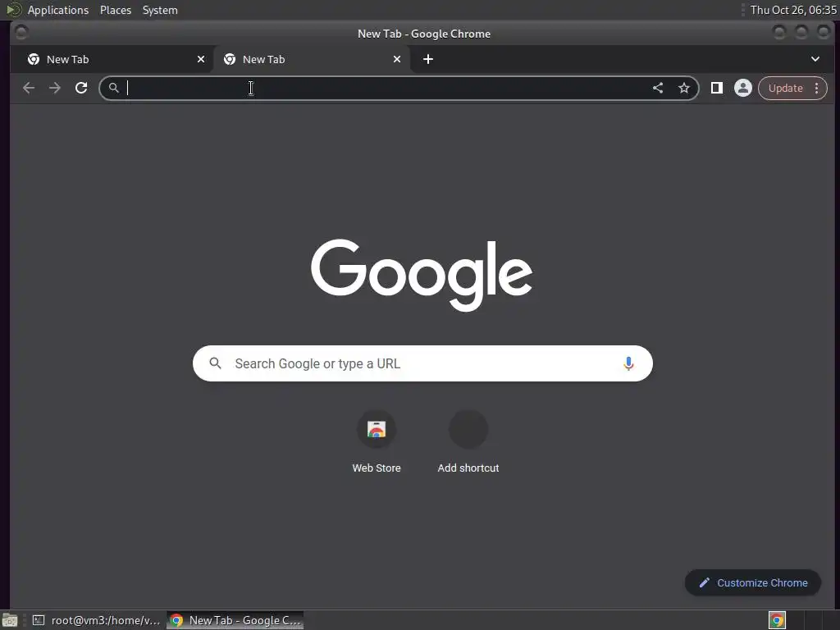Open a new tab with the plus button

click(x=427, y=59)
